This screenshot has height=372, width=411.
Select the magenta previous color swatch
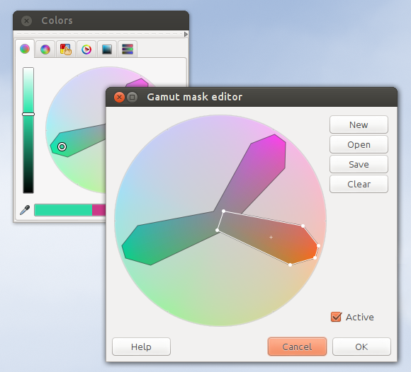click(x=98, y=210)
